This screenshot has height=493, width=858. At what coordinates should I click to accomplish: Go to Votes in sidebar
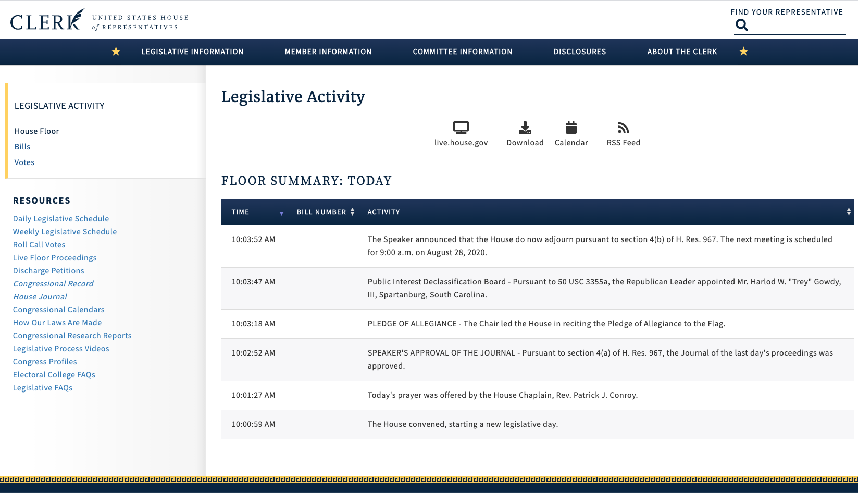click(x=24, y=162)
